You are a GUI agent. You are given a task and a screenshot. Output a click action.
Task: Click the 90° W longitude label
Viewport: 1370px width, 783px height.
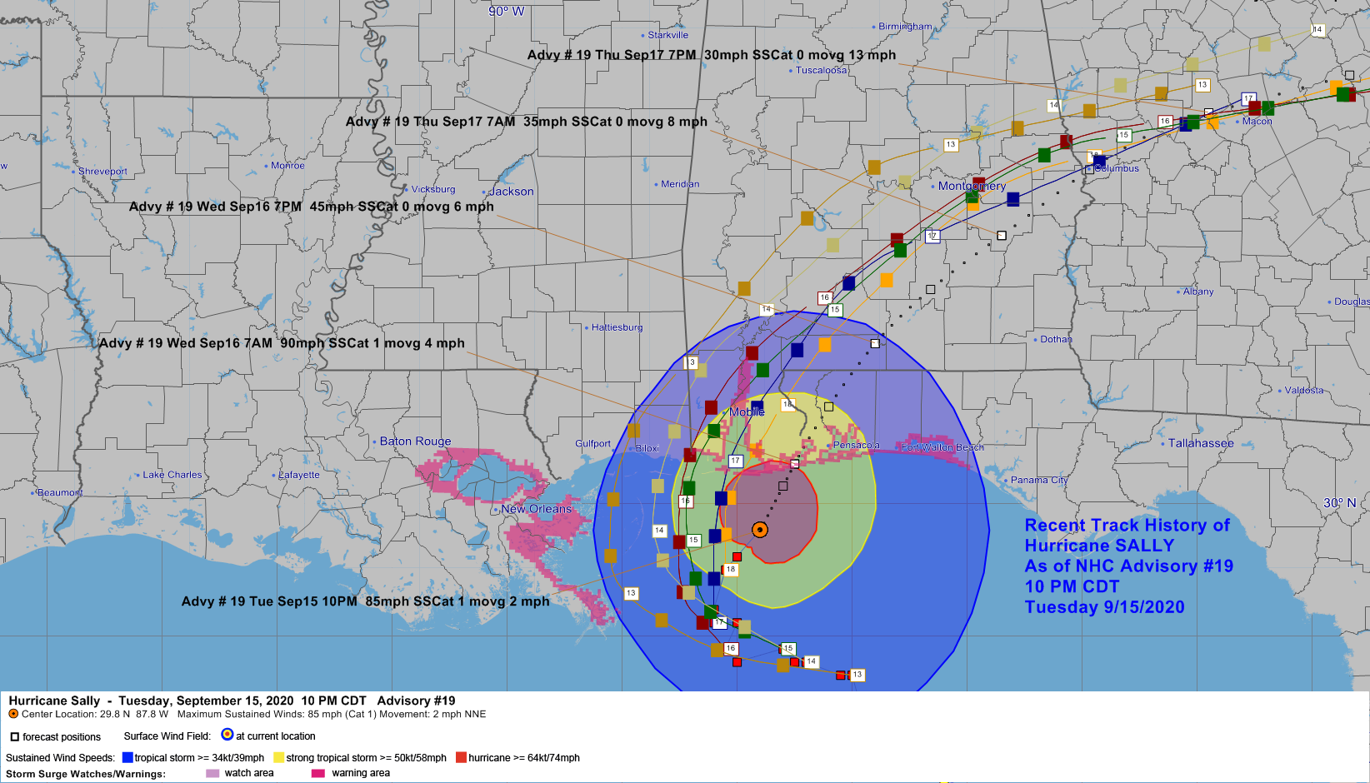507,11
